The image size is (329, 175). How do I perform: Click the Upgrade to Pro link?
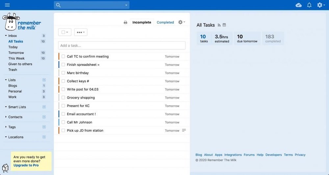26,165
